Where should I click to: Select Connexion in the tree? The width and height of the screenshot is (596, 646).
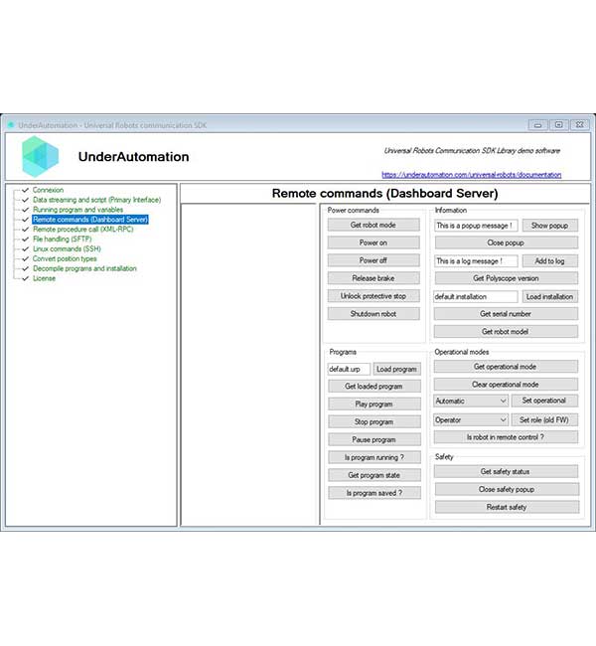coord(49,190)
